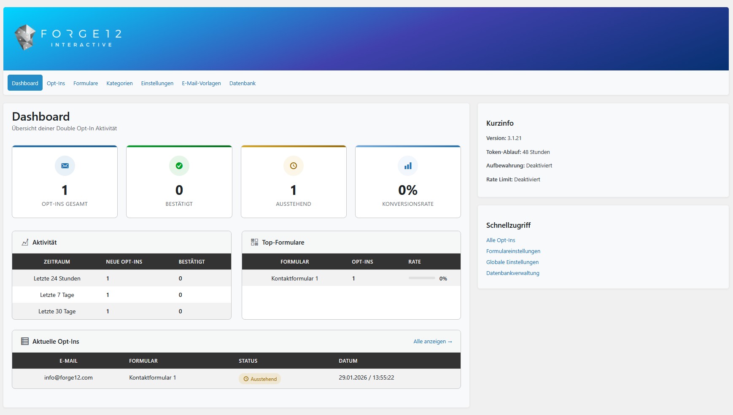The height and width of the screenshot is (415, 733).
Task: Open the Einstellungen tab
Action: (157, 83)
